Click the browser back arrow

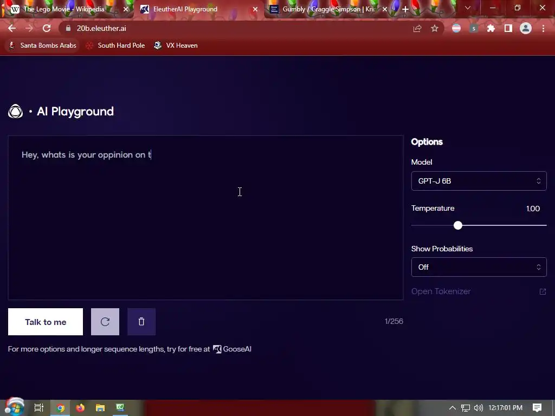[12, 28]
